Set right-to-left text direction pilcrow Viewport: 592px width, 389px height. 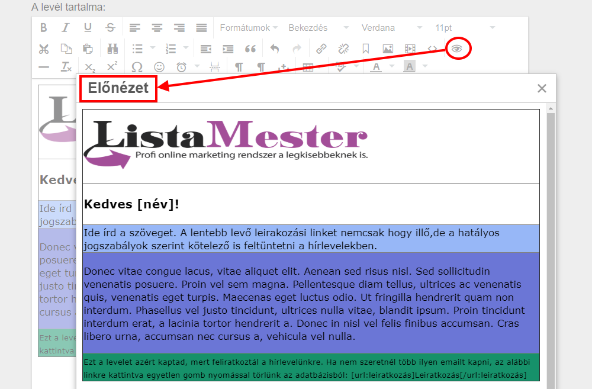click(x=261, y=67)
